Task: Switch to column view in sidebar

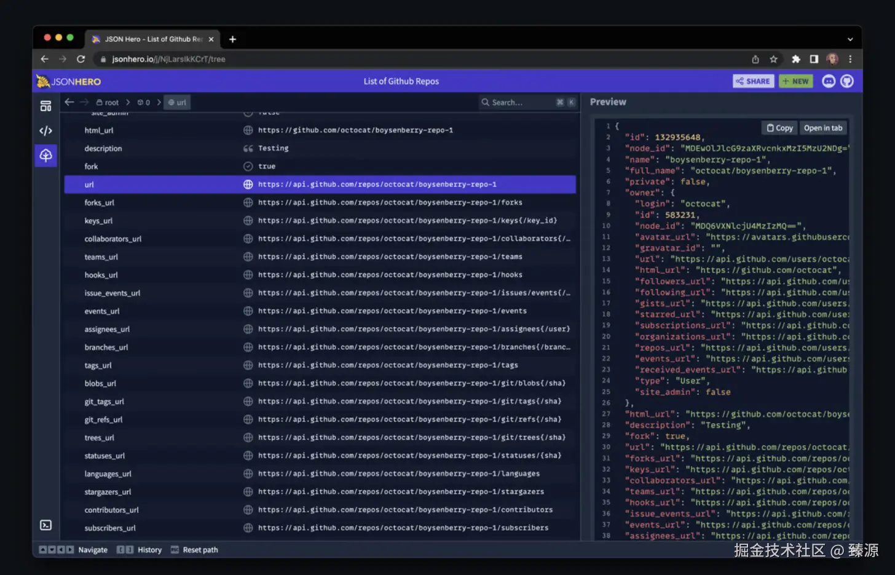Action: [45, 106]
